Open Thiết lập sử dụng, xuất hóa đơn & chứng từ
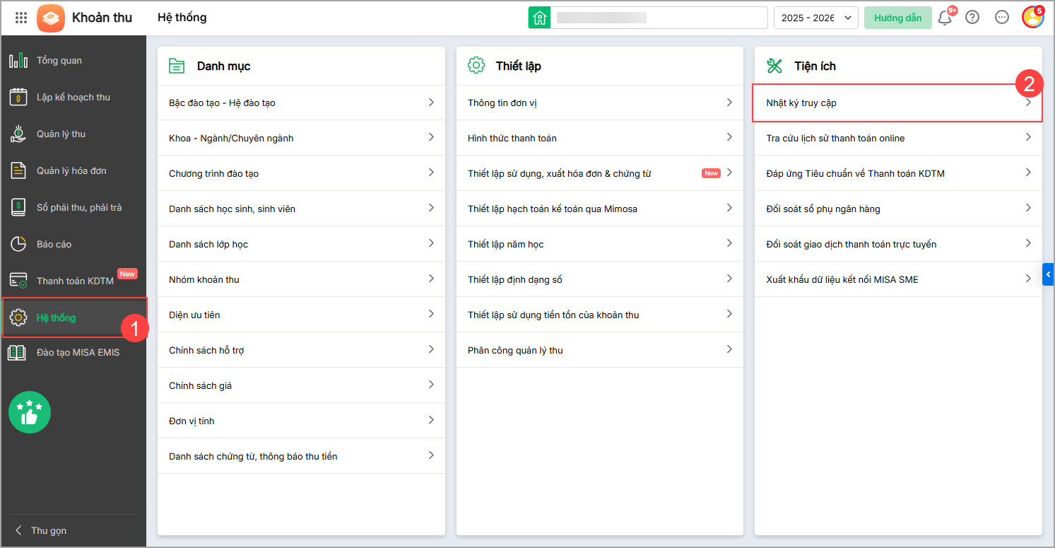Image resolution: width=1055 pixels, height=548 pixels. pyautogui.click(x=600, y=173)
